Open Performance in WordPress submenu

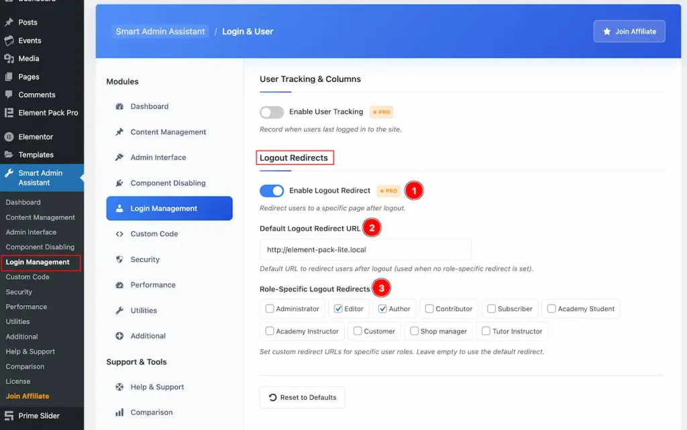click(x=26, y=307)
